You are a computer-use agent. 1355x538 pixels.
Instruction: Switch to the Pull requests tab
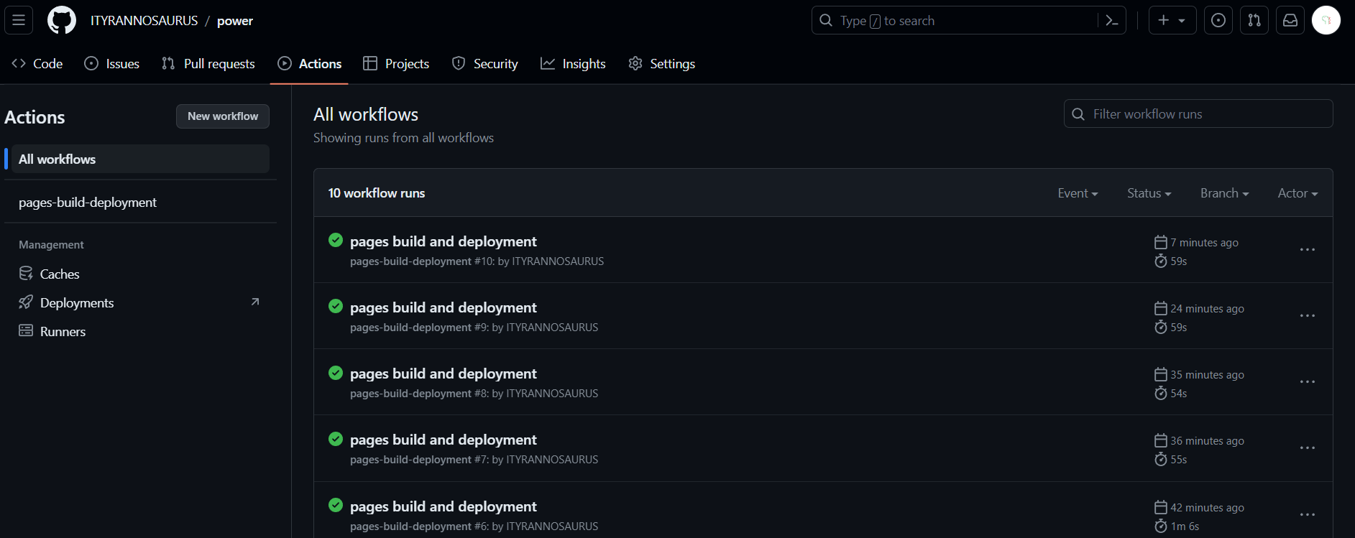208,63
